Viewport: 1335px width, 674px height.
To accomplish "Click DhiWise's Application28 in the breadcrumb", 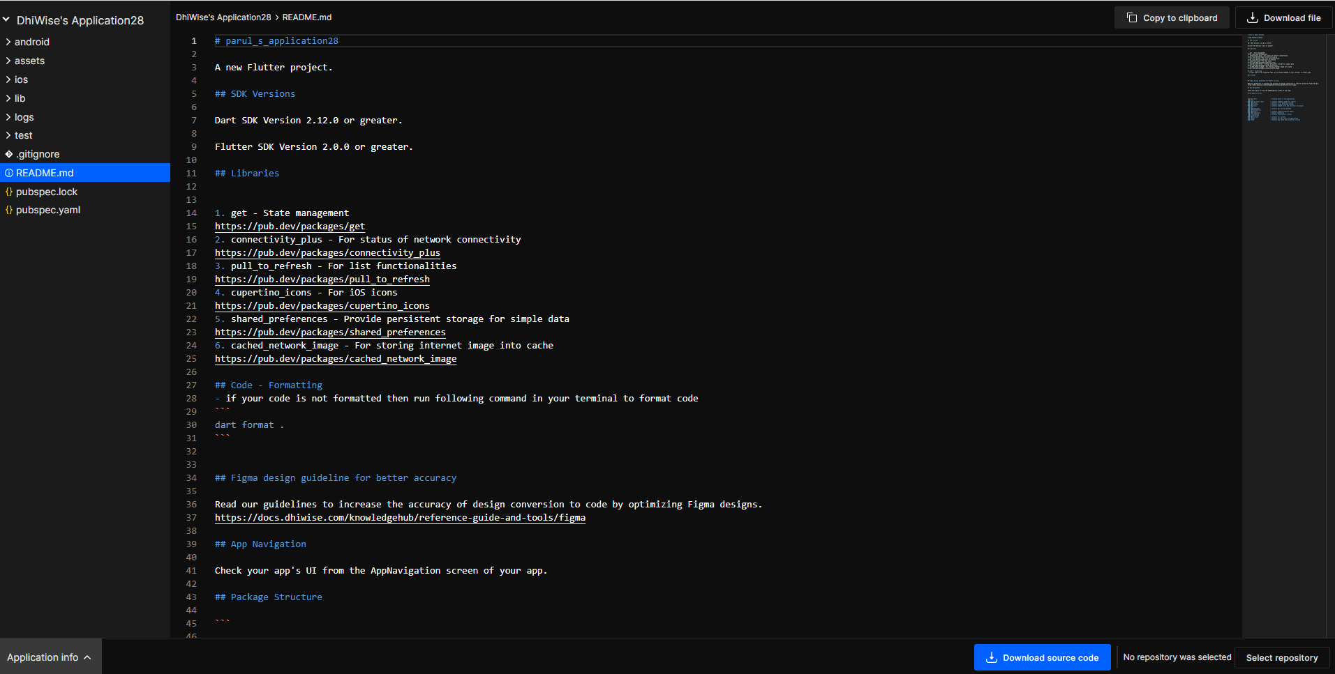I will pyautogui.click(x=223, y=17).
